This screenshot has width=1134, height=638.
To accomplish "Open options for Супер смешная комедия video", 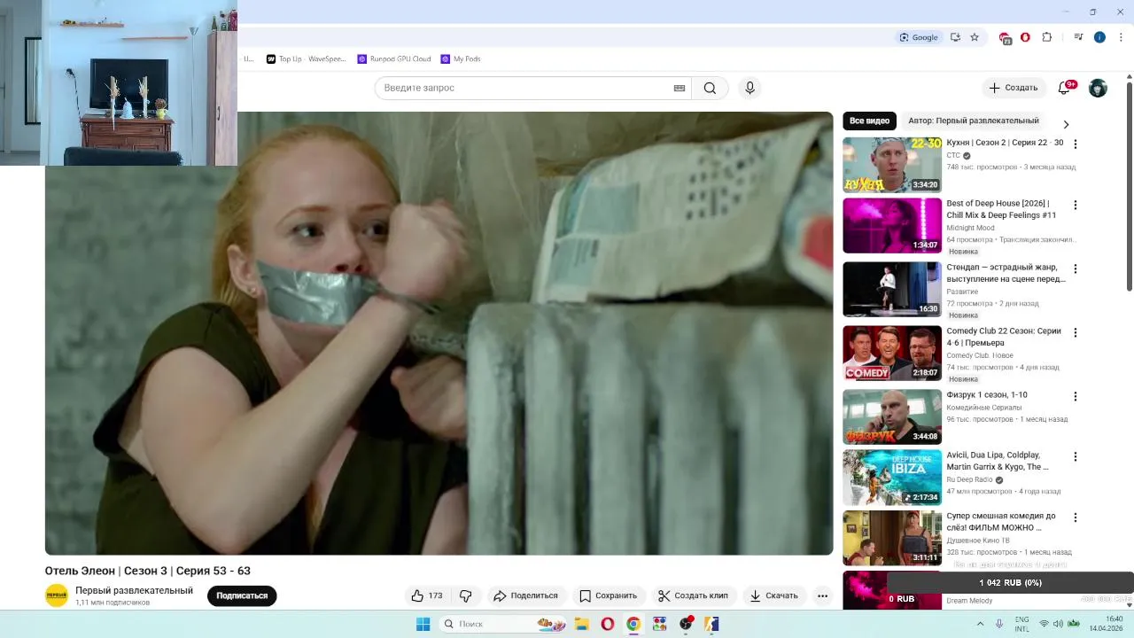I will click(x=1076, y=517).
